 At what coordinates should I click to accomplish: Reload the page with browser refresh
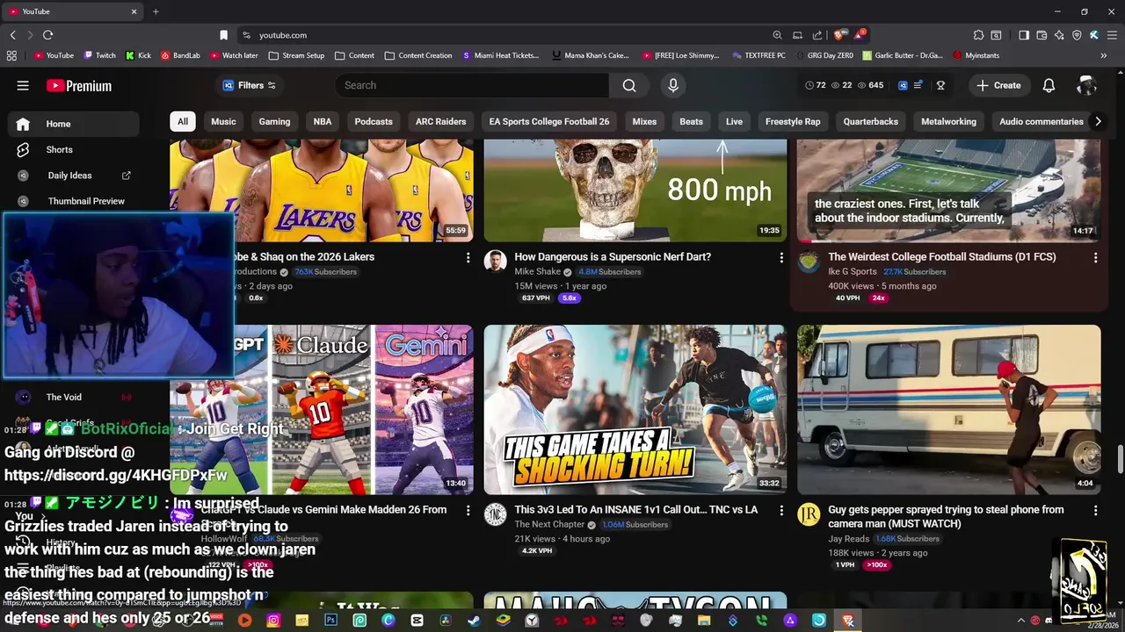[x=47, y=35]
